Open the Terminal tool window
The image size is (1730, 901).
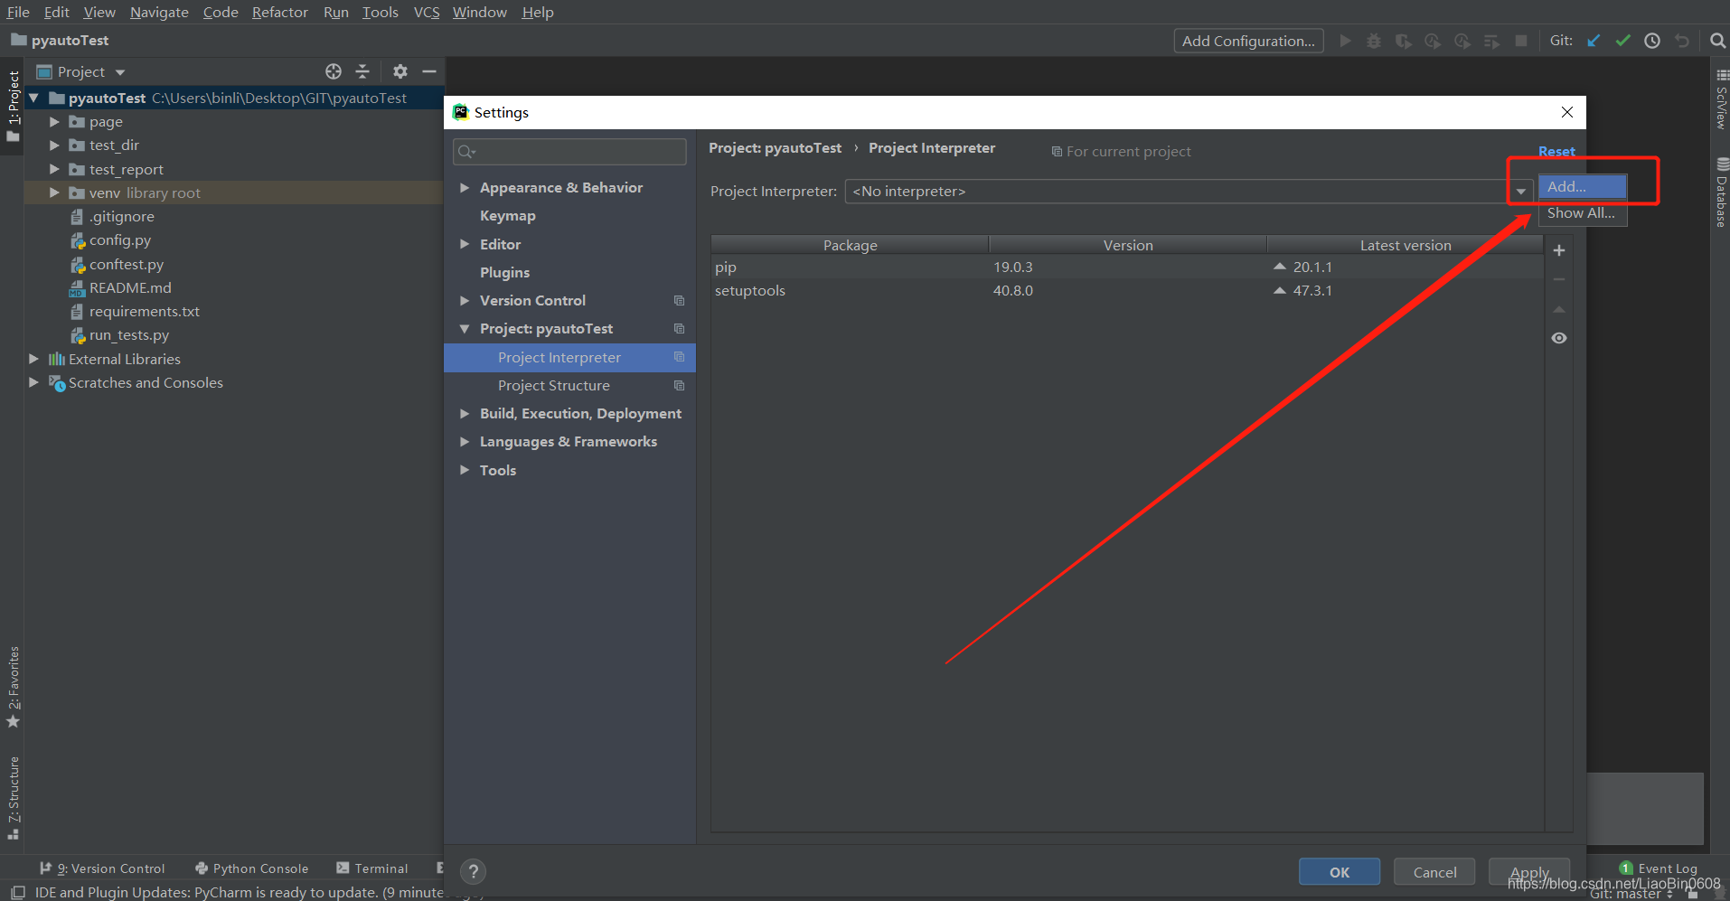coord(372,868)
